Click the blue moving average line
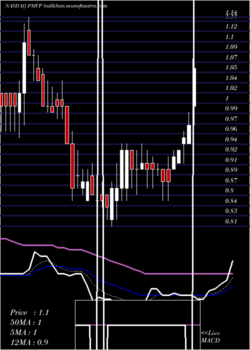The height and width of the screenshot is (350, 250). 116,285
